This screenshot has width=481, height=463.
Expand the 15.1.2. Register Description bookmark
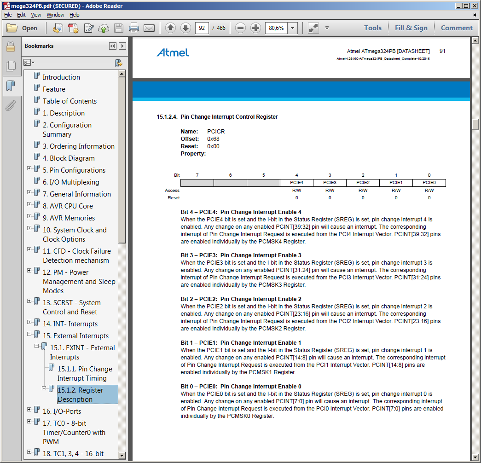click(44, 388)
